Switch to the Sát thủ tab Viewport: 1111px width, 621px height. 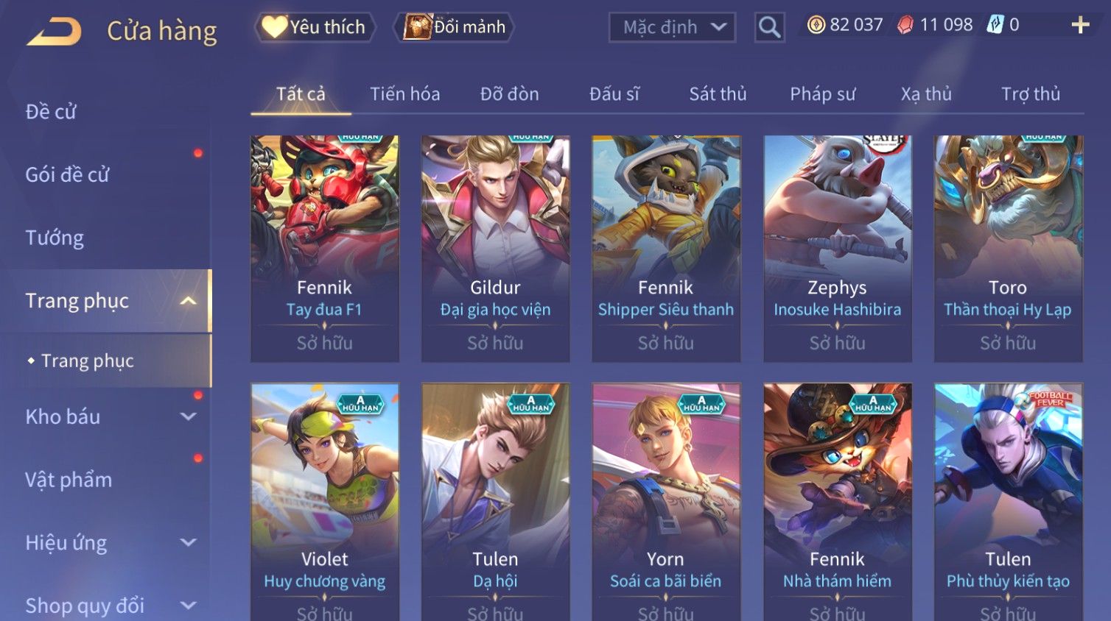click(x=718, y=94)
